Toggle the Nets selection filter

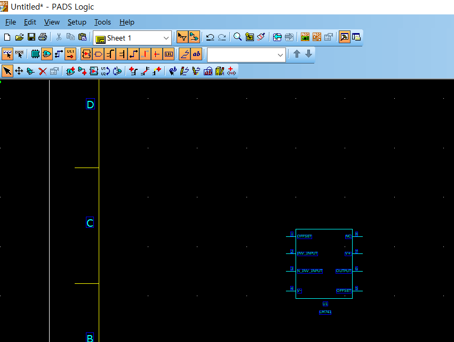pyautogui.click(x=59, y=54)
